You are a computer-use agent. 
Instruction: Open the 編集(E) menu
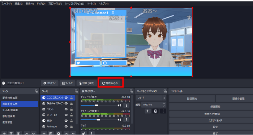tap(18, 4)
